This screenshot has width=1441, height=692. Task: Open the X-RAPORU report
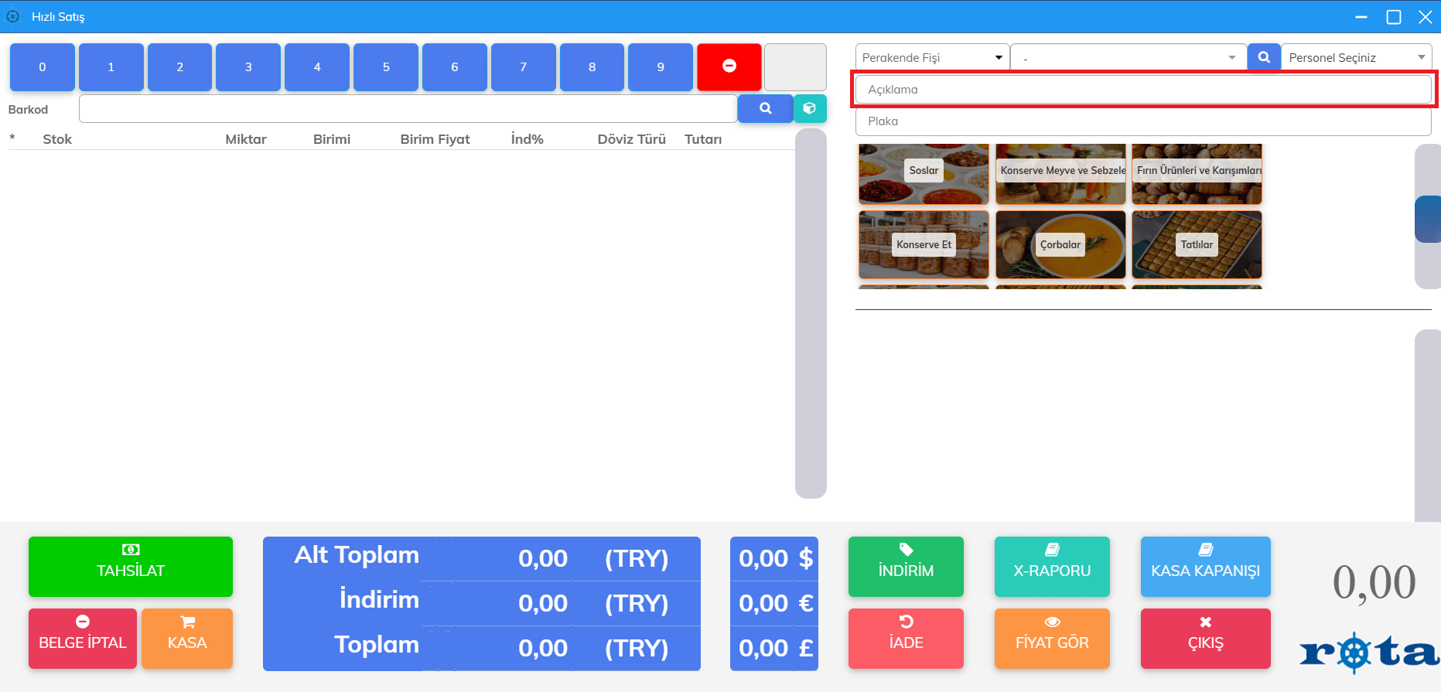click(x=1052, y=566)
